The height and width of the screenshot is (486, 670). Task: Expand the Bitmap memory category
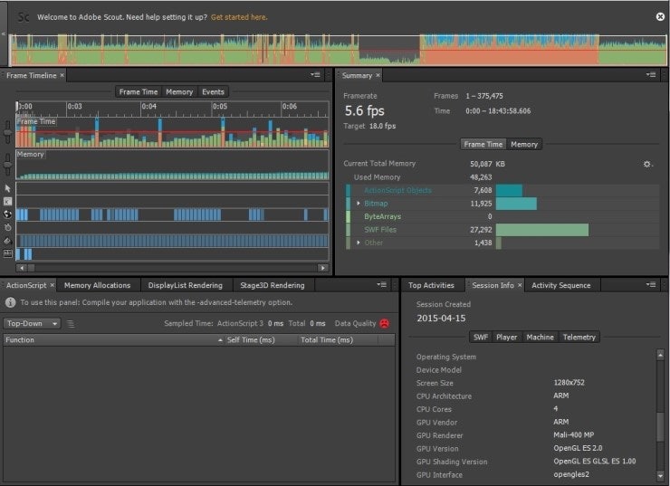tap(359, 204)
